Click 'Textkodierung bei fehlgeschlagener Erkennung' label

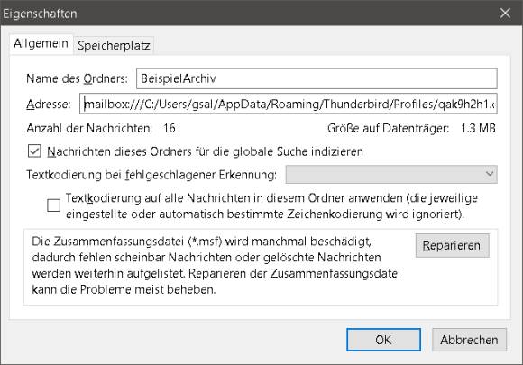[151, 175]
